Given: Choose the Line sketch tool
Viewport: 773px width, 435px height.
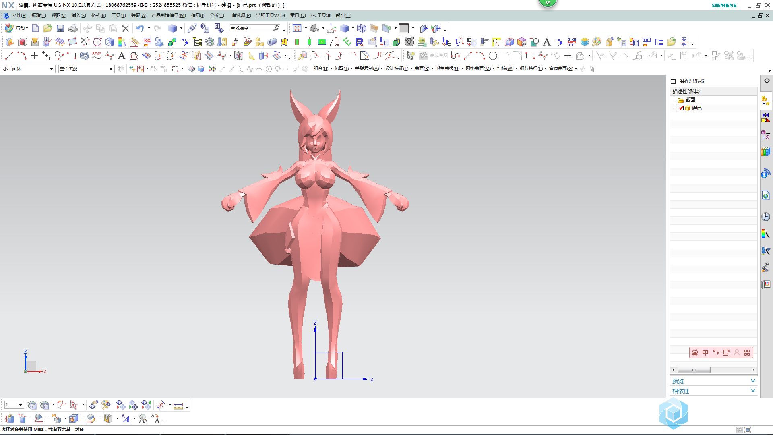Looking at the screenshot, I should pyautogui.click(x=9, y=56).
